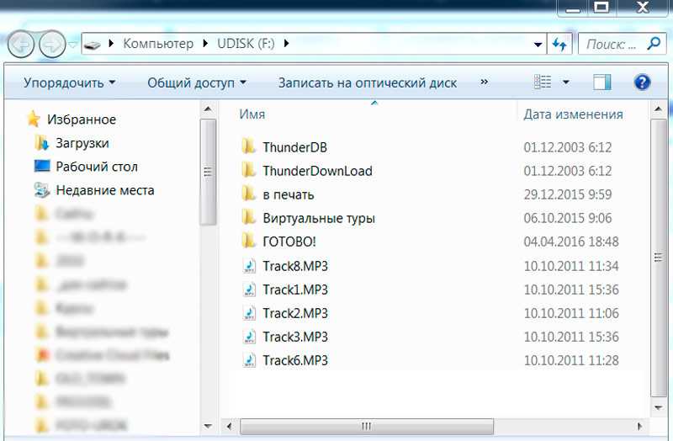673x441 pixels.
Task: Click the magnifier search icon
Action: coord(654,44)
